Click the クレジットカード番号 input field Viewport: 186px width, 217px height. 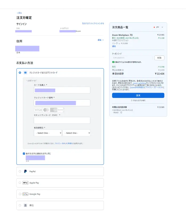(x=62, y=103)
